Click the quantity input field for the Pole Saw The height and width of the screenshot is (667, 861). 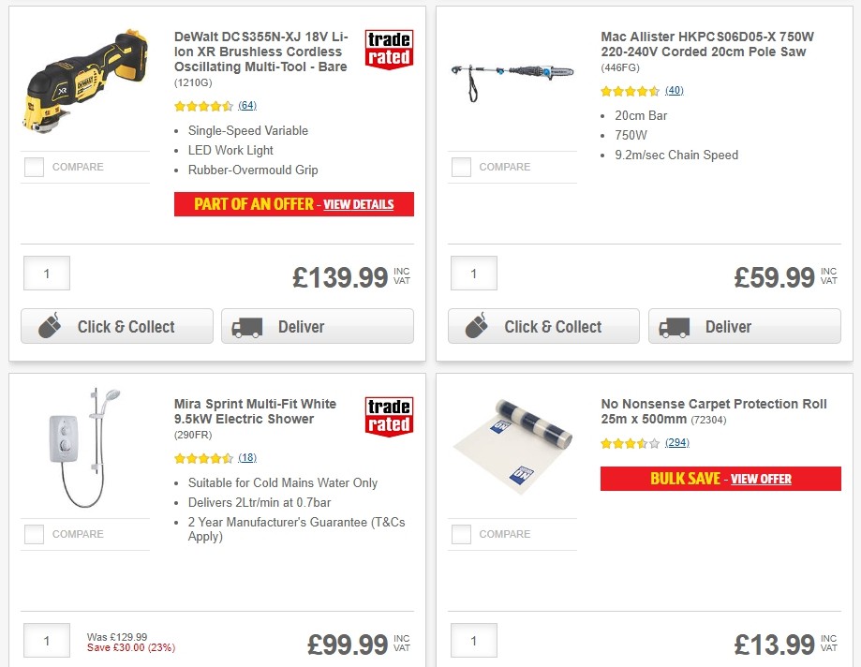click(x=473, y=274)
